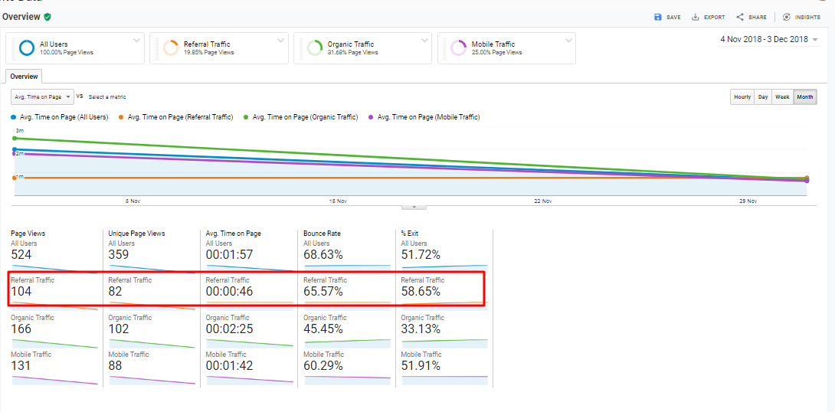Select the Overview tab
This screenshot has height=412, width=835.
tap(24, 77)
